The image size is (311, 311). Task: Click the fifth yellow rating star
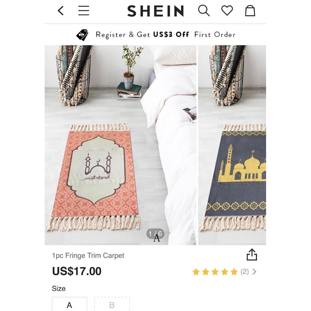click(234, 272)
